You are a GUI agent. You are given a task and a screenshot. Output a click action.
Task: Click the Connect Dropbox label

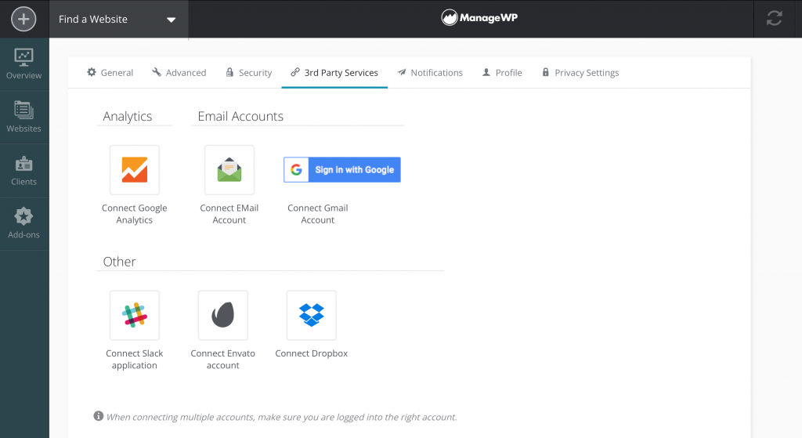coord(312,353)
